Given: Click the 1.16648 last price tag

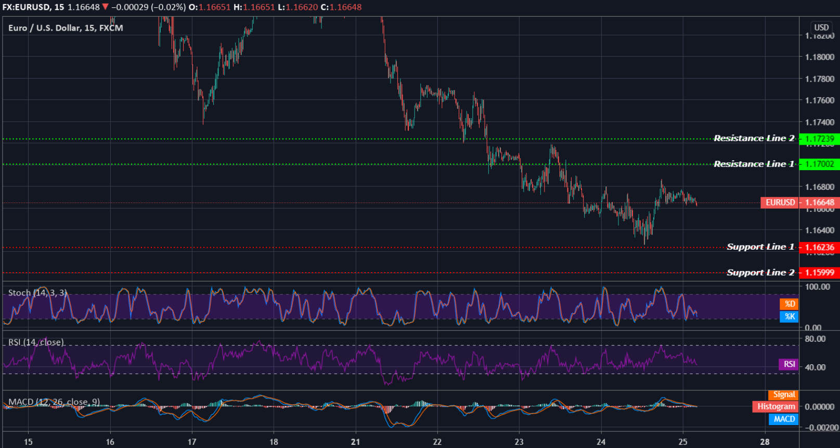Looking at the screenshot, I should [x=819, y=202].
